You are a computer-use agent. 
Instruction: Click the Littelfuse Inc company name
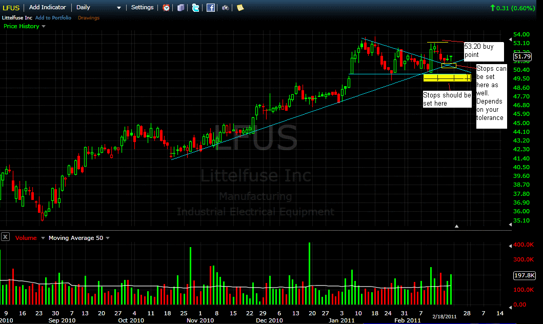click(17, 17)
